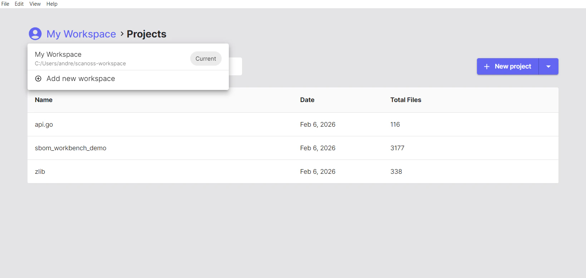Open the api.go project
Screen dimensions: 586x278
[x=44, y=125]
